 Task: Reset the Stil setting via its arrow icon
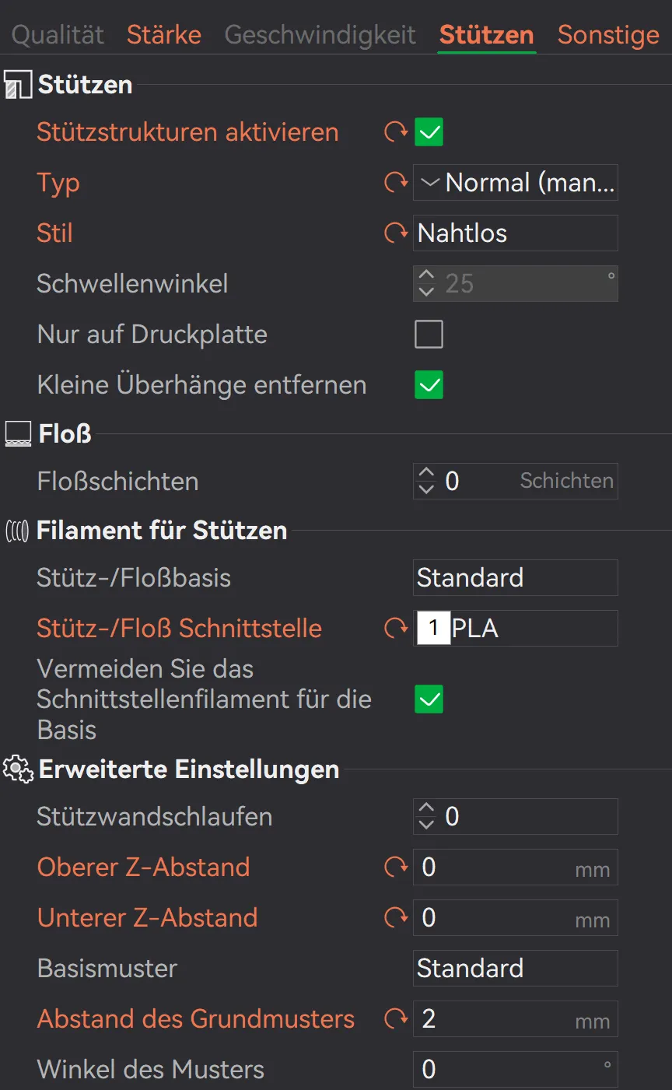coord(397,233)
